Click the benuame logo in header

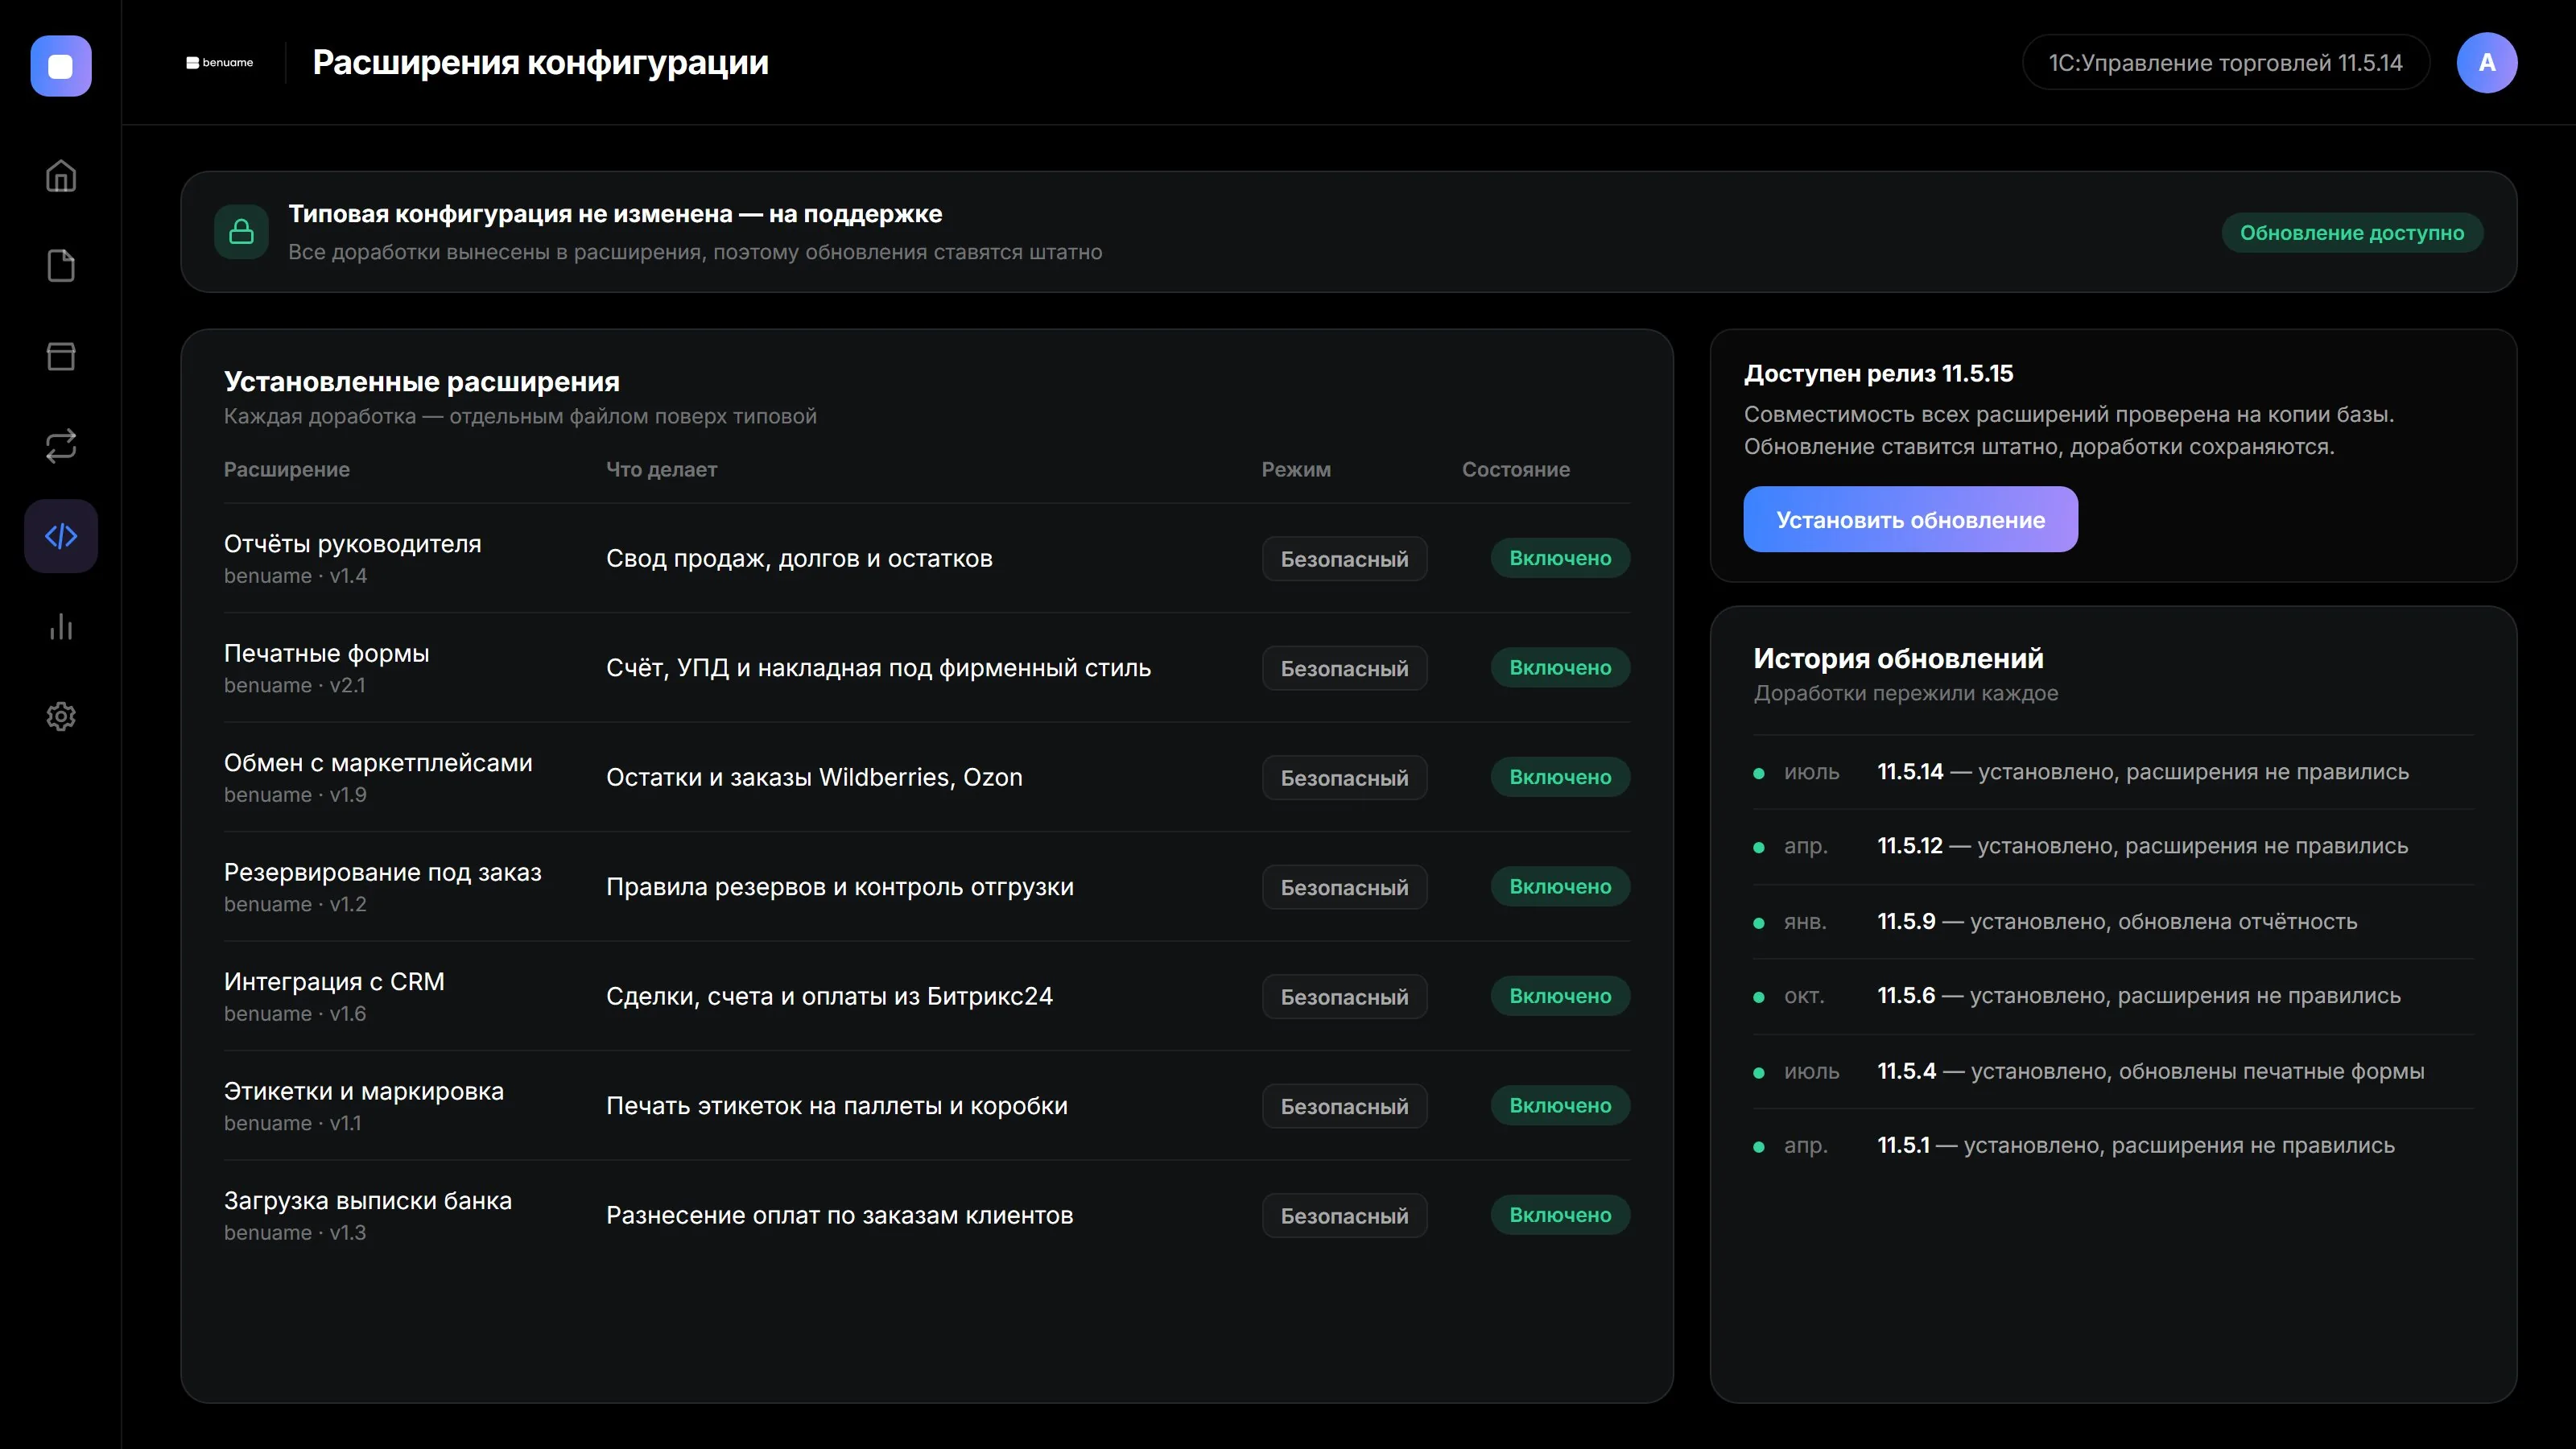pos(220,62)
